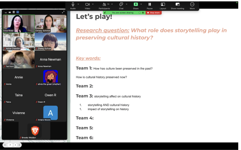Viewport: 241px width, 150px height.
Task: Open the Chat icon in toolbar
Action: pos(121,4)
